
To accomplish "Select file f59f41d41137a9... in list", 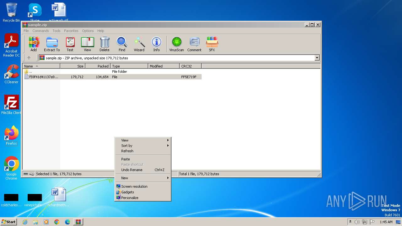I will (112, 77).
